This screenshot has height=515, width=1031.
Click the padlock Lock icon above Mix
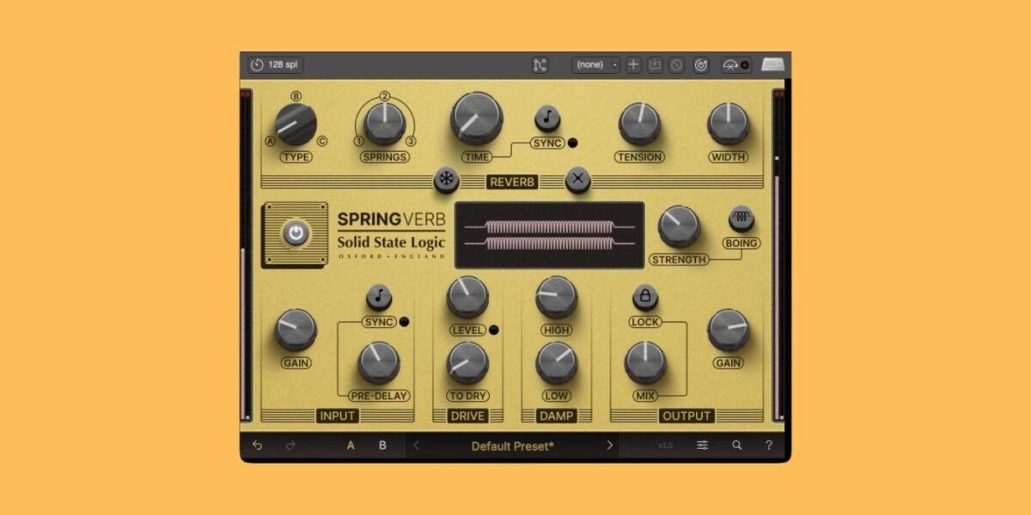pos(645,294)
